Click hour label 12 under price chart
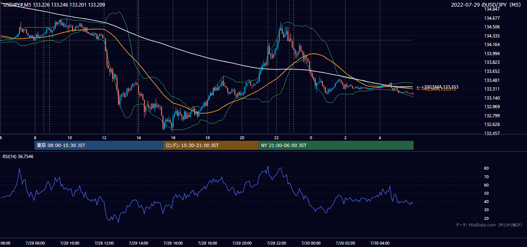 click(104, 137)
